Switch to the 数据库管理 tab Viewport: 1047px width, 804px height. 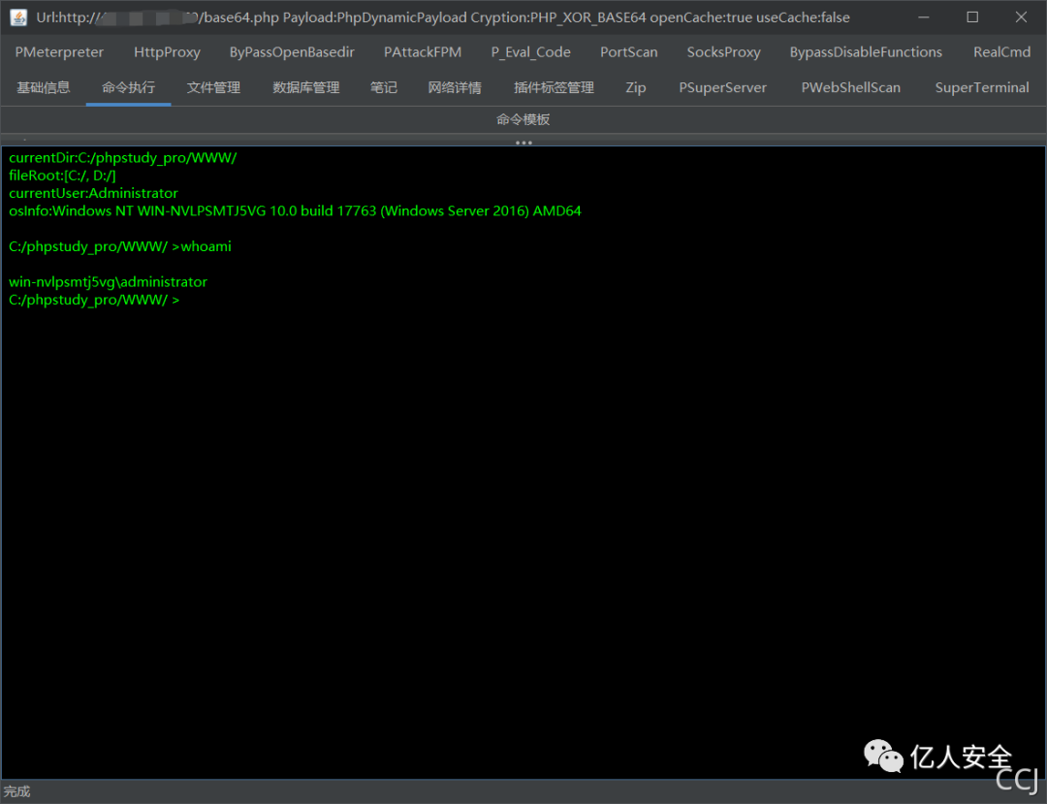tap(306, 87)
